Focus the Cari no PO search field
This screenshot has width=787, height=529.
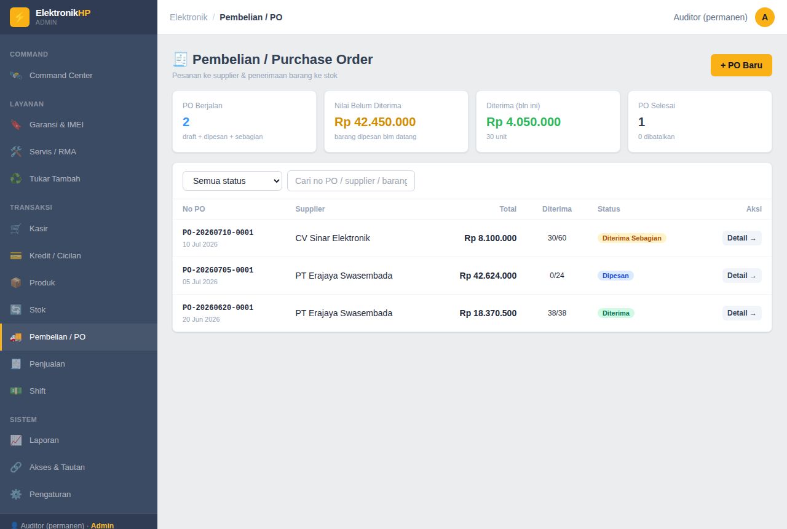(351, 181)
